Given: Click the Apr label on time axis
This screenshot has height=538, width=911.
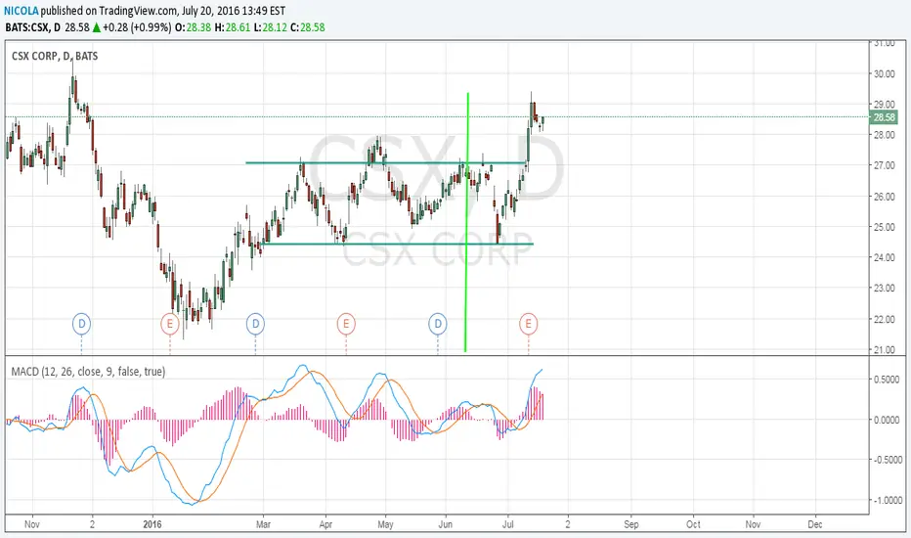Looking at the screenshot, I should click(x=325, y=524).
